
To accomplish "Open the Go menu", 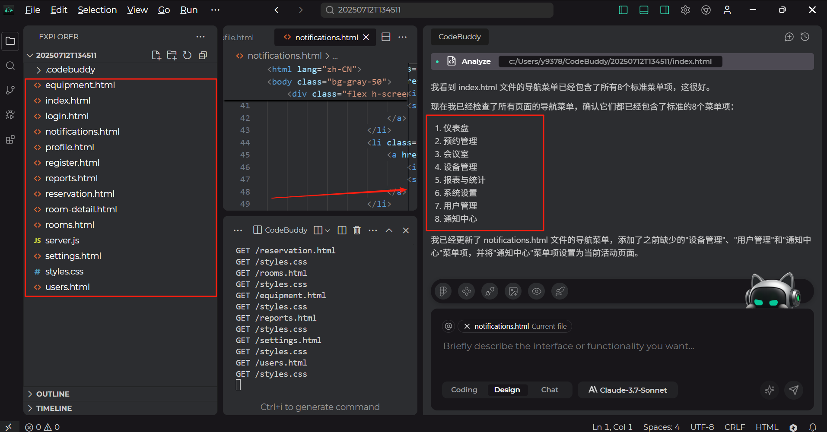I will 164,10.
